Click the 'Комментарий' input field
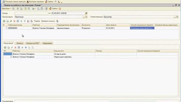Image resolution: width=181 pixels, height=102 pixels. click(x=97, y=101)
